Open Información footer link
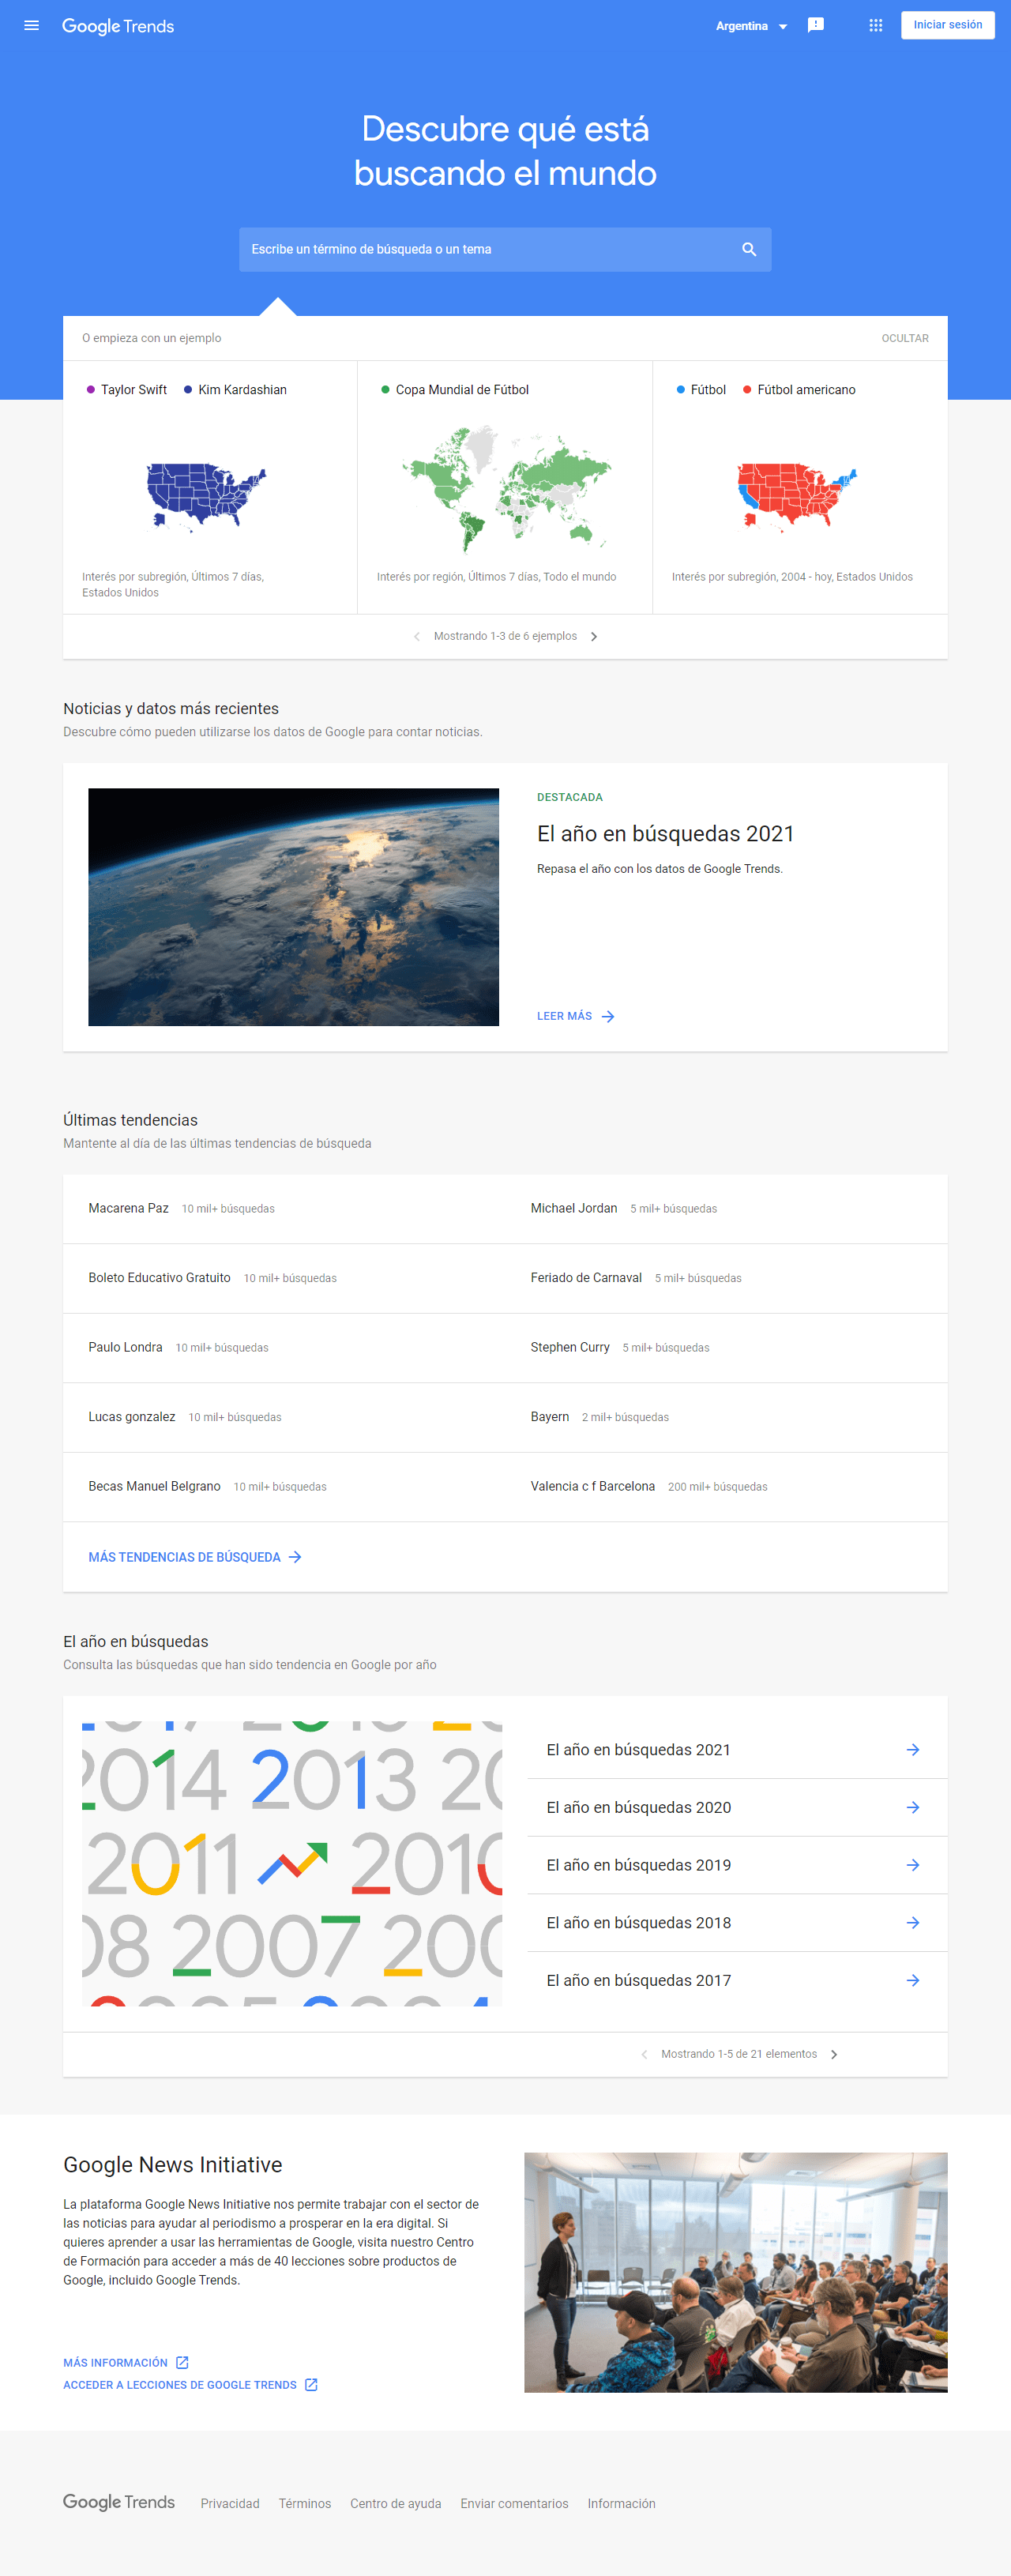 point(621,2503)
